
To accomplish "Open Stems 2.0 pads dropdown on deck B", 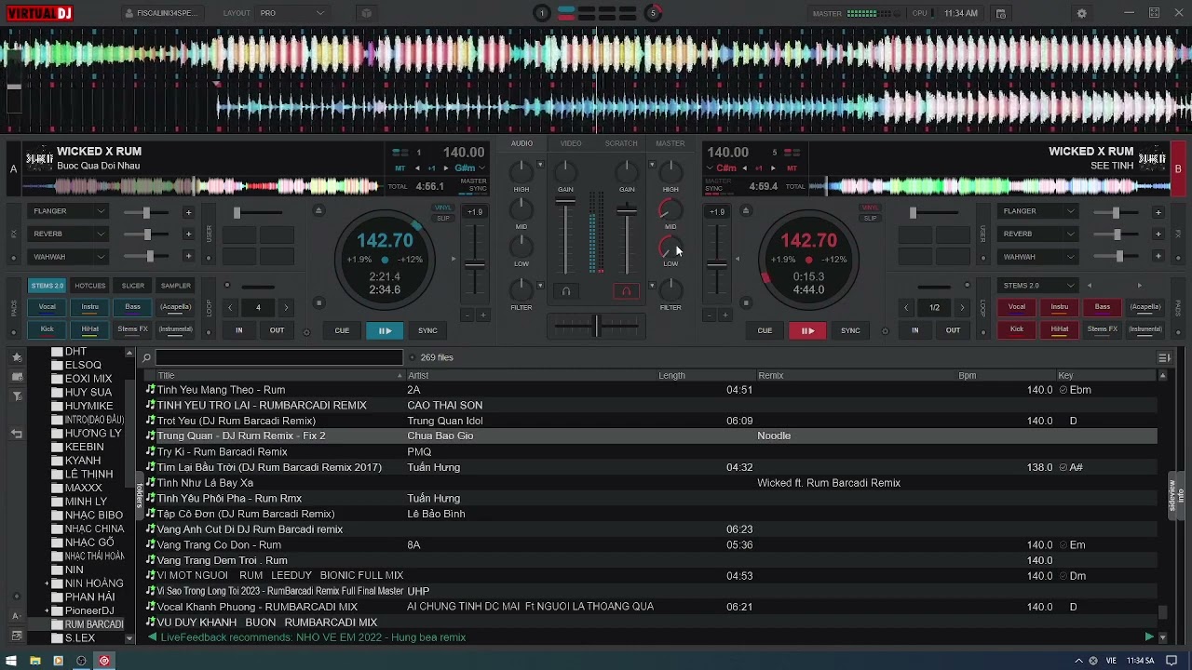I will point(1037,286).
